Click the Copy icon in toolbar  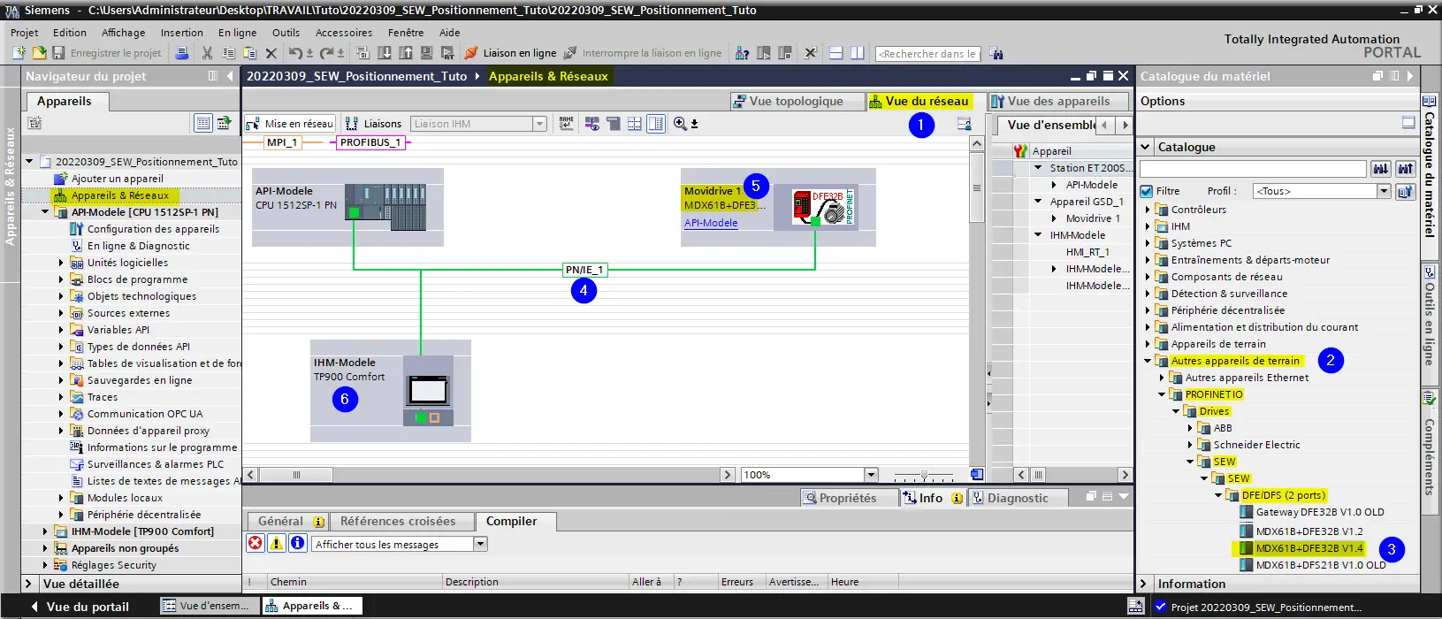[228, 53]
